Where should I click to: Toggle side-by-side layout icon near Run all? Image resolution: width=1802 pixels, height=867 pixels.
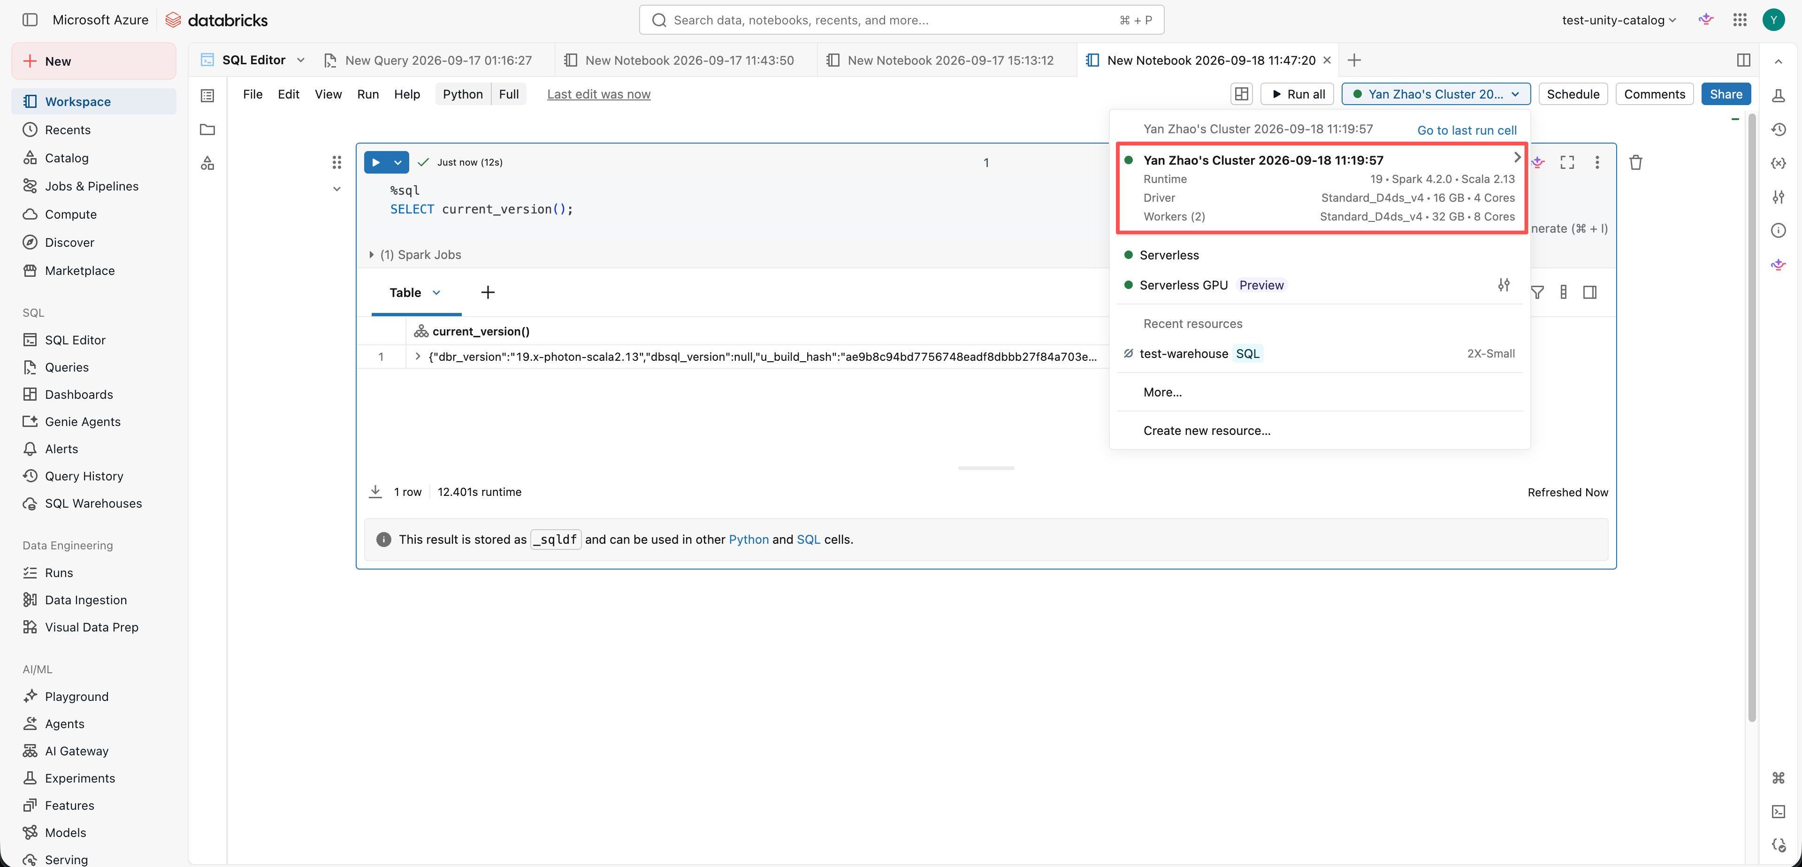(x=1242, y=94)
